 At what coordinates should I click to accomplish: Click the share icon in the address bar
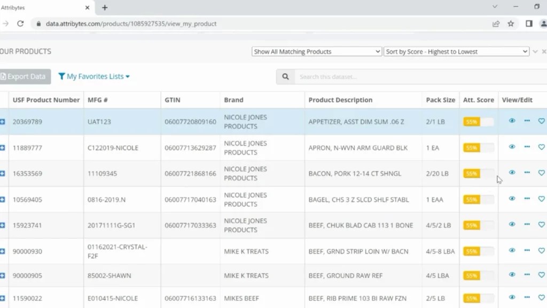point(495,24)
